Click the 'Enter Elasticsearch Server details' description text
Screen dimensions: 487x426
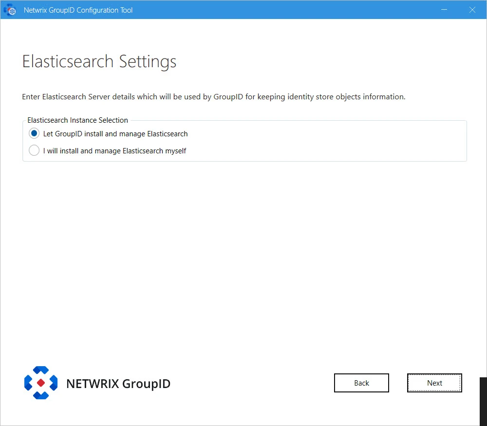[x=213, y=97]
